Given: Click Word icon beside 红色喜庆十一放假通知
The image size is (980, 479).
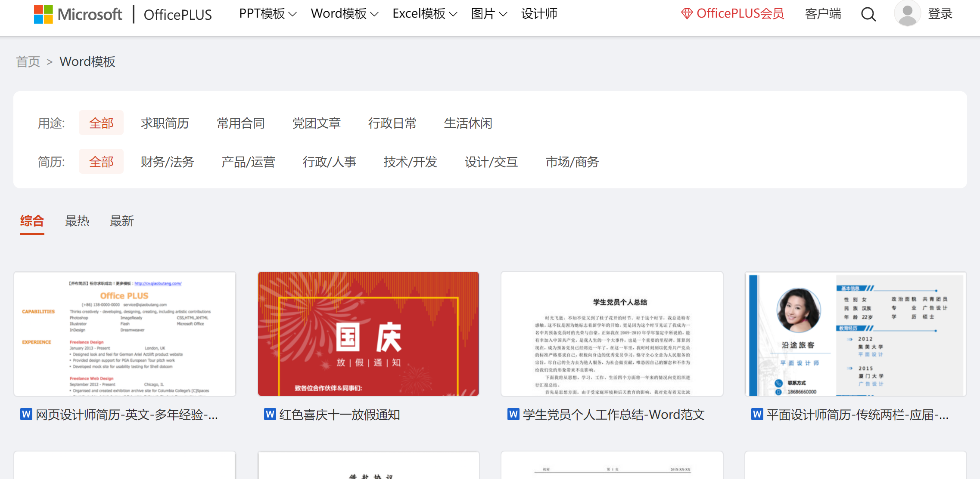Looking at the screenshot, I should [x=270, y=414].
